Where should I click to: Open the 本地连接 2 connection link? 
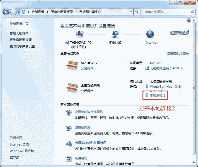157,96
